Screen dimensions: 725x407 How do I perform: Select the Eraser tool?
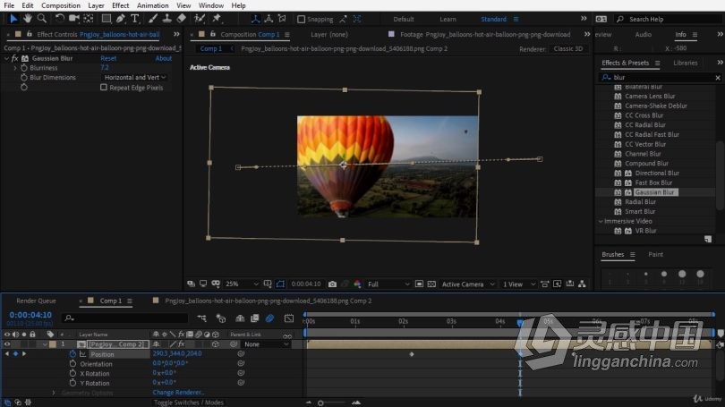pyautogui.click(x=181, y=19)
